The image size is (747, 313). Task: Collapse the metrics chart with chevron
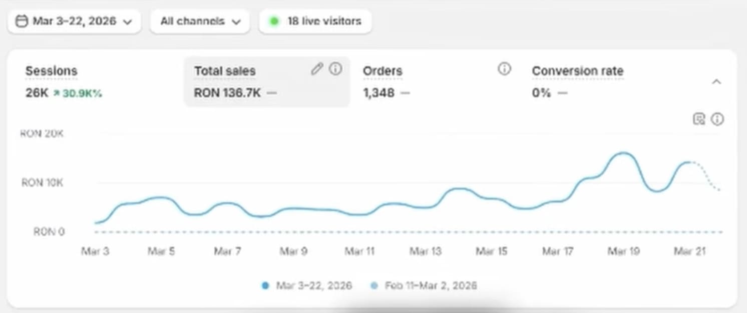[x=716, y=81]
